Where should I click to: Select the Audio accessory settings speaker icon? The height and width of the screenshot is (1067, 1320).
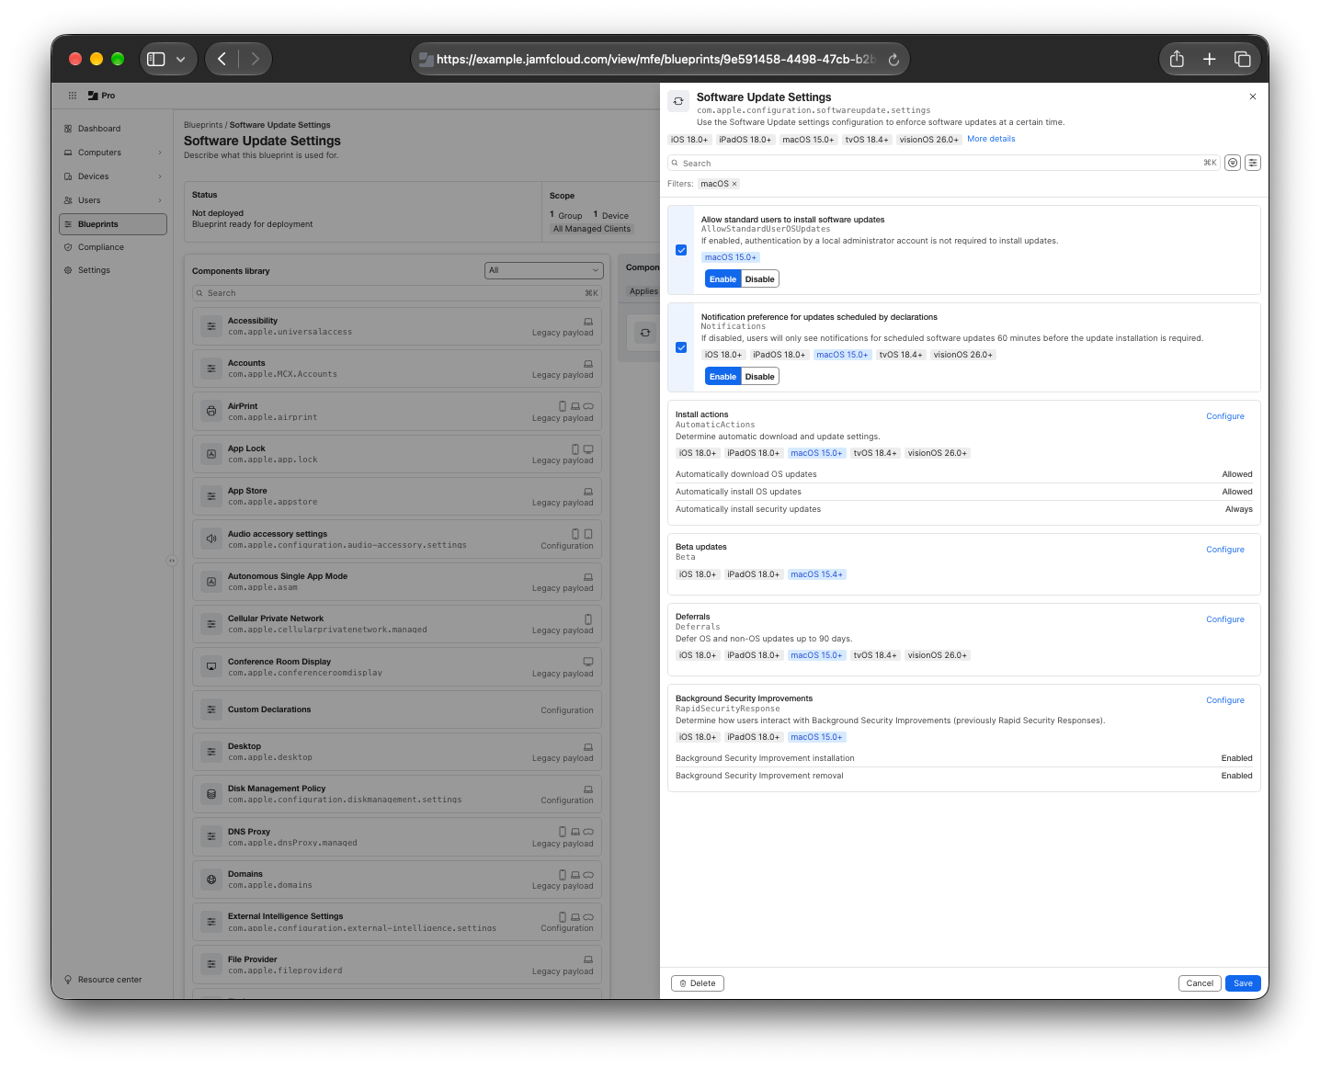[x=211, y=539]
